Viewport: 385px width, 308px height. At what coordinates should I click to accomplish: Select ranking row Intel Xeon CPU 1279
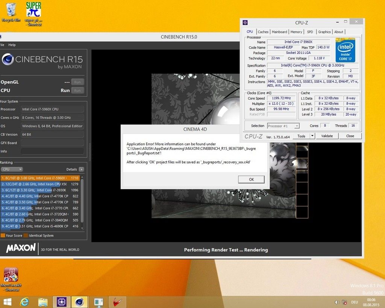coord(40,184)
